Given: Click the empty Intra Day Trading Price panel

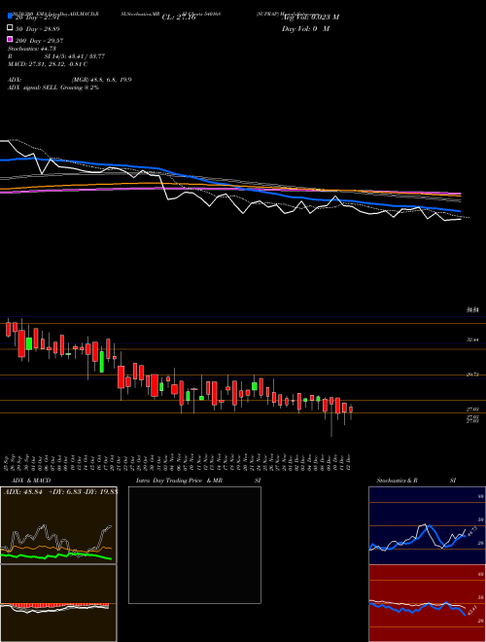Looking at the screenshot, I should click(x=194, y=545).
